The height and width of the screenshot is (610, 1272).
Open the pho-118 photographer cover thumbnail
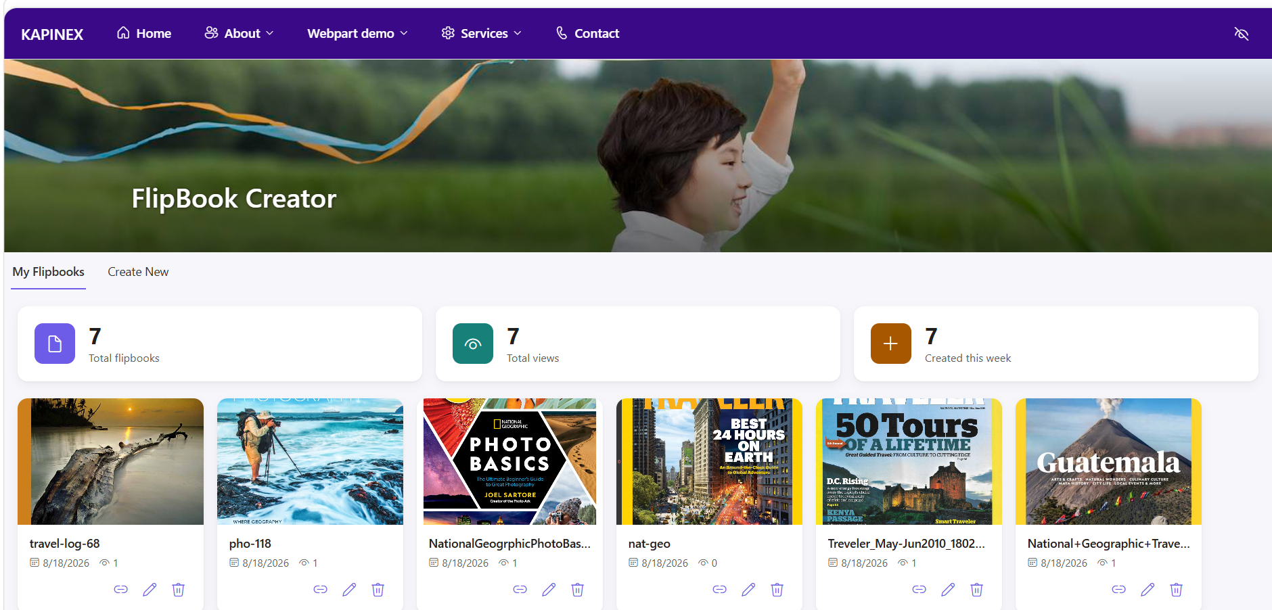310,461
